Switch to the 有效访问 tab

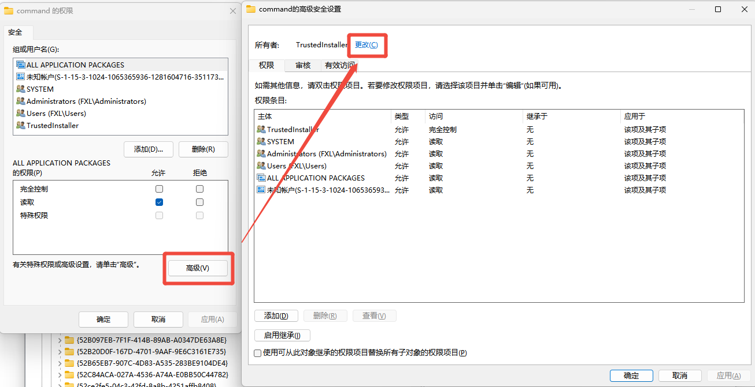click(x=340, y=66)
